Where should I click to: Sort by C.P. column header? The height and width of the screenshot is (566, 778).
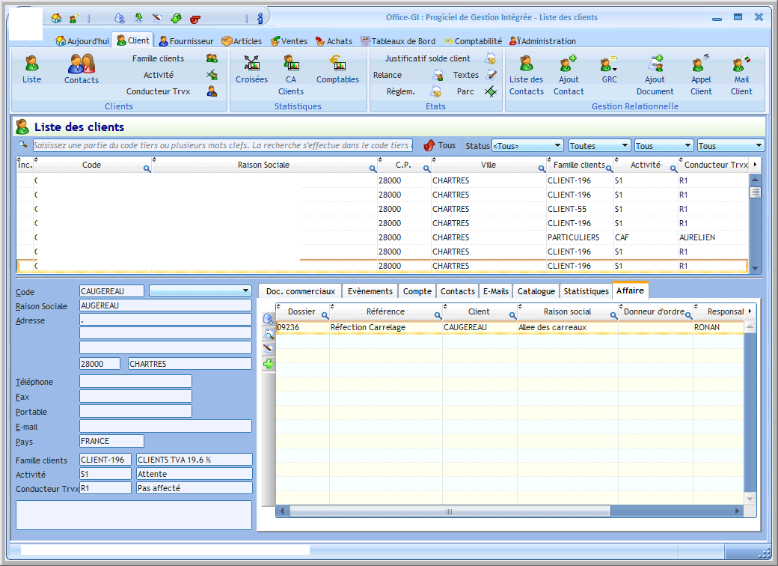[403, 165]
